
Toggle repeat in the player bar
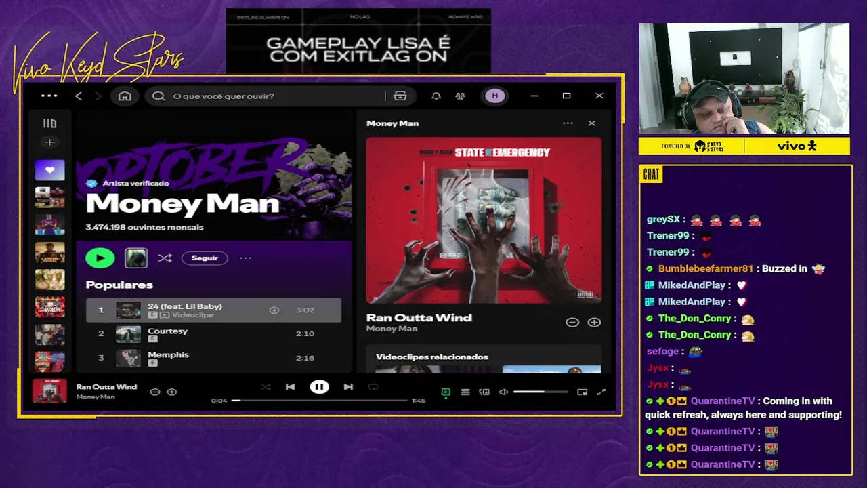tap(373, 387)
